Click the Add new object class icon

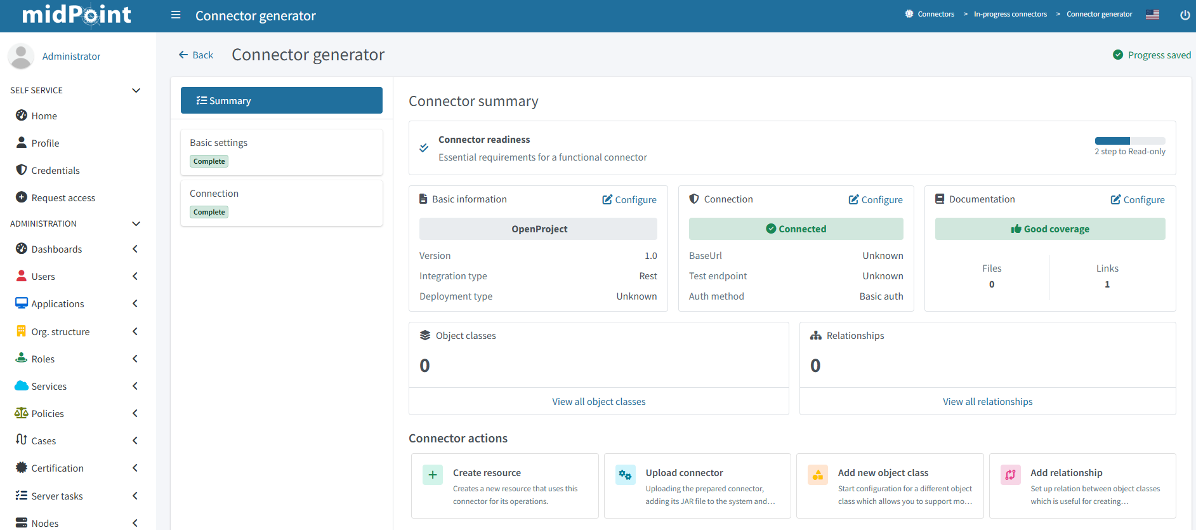818,474
